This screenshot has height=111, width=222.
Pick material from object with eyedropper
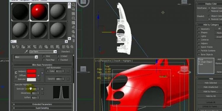26,52
